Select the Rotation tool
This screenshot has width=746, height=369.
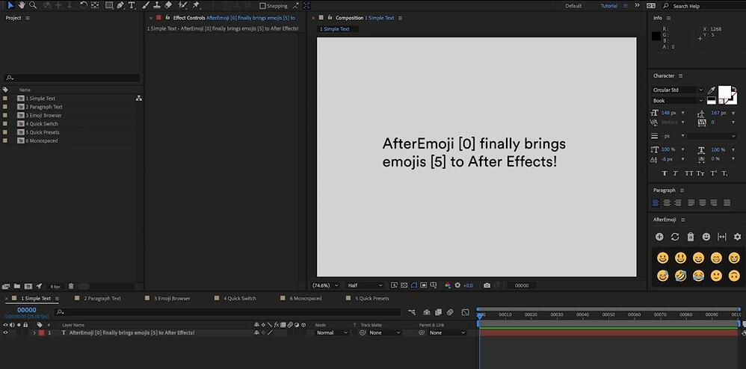84,5
